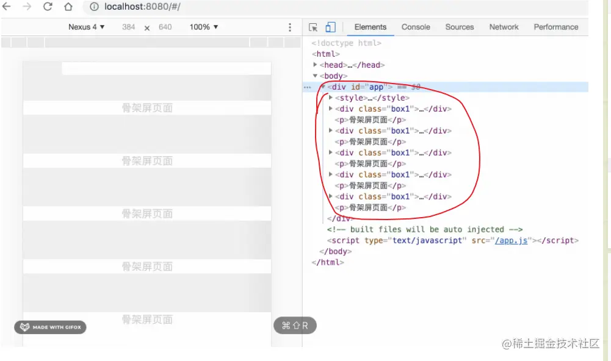
Task: Go back with the browser back arrow
Action: click(7, 6)
